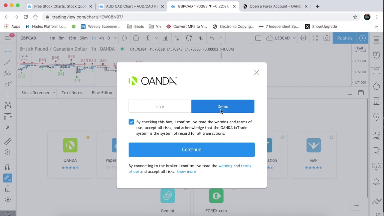Viewport: 384px width, 216px height.
Task: Select the crosshair cursor tool
Action: coord(8,51)
